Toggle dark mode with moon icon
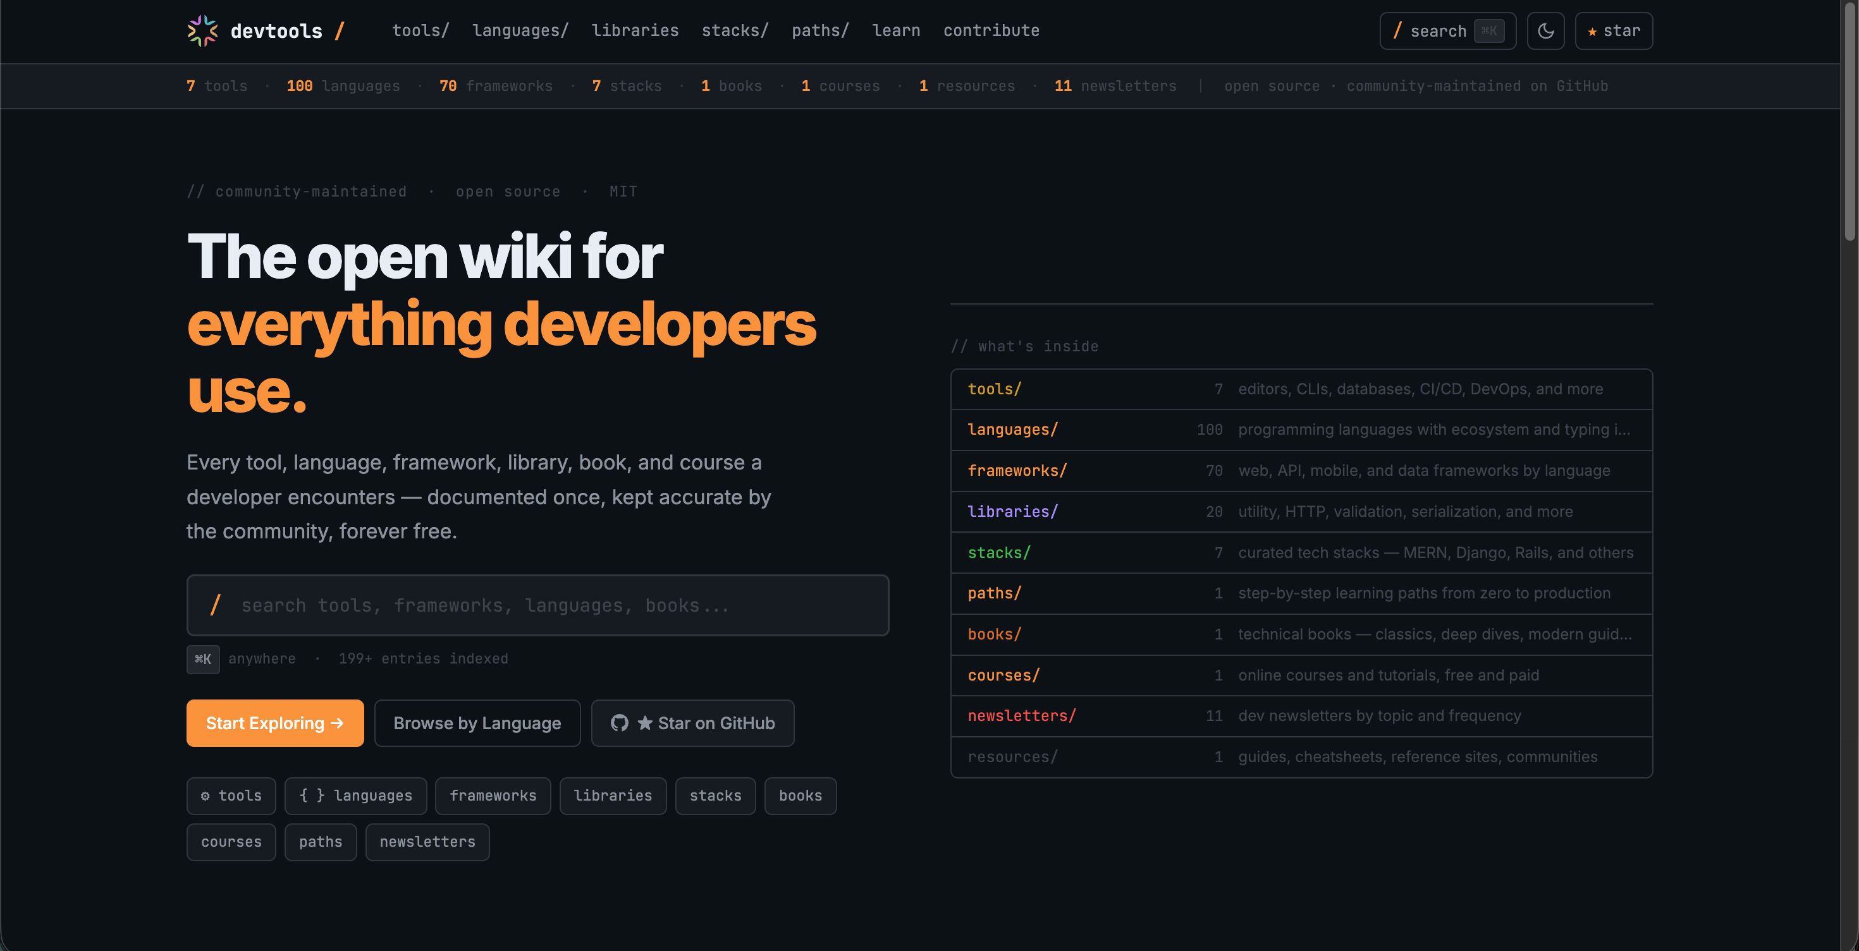The width and height of the screenshot is (1859, 951). pyautogui.click(x=1545, y=31)
